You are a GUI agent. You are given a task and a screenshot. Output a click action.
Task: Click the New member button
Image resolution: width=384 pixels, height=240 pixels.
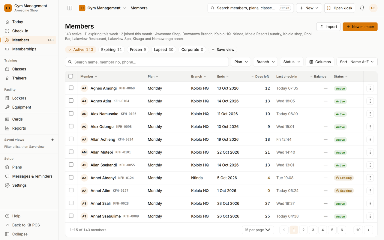click(360, 27)
